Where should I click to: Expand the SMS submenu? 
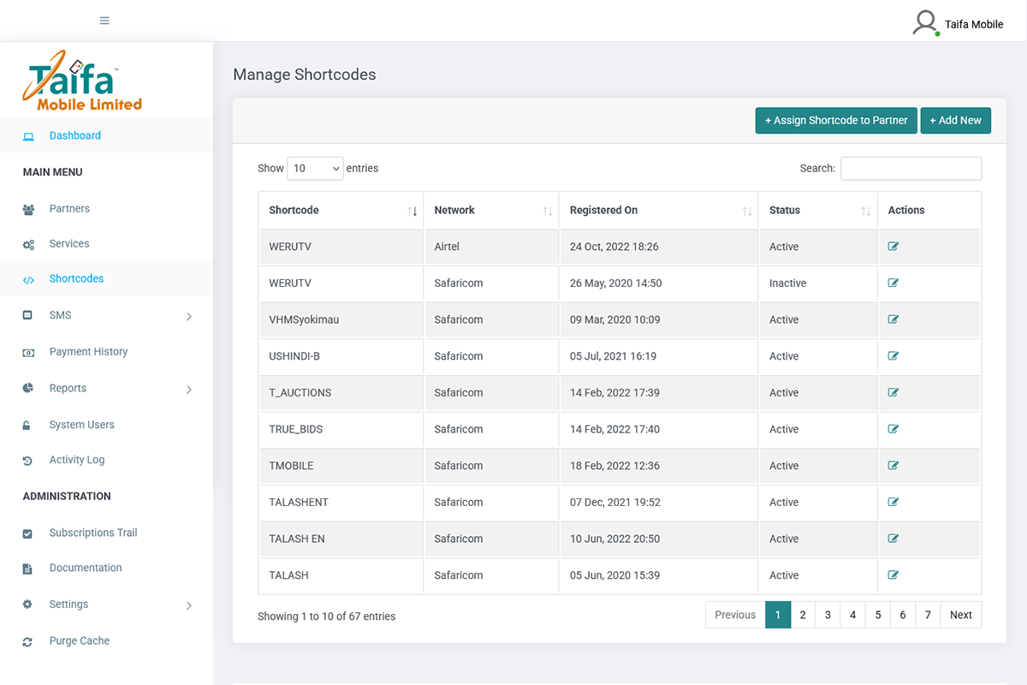189,316
